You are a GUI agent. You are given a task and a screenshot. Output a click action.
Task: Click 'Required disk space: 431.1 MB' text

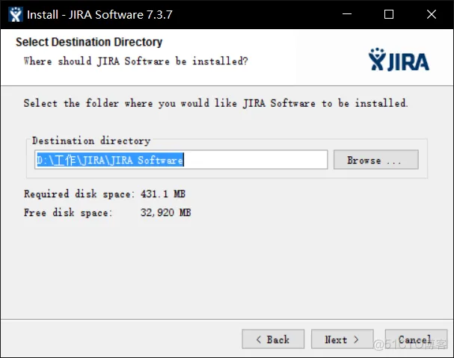pyautogui.click(x=105, y=194)
